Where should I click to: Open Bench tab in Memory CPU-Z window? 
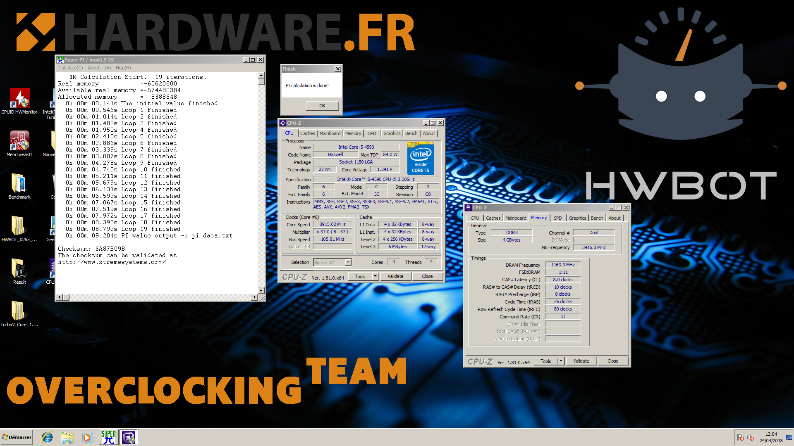(x=597, y=218)
